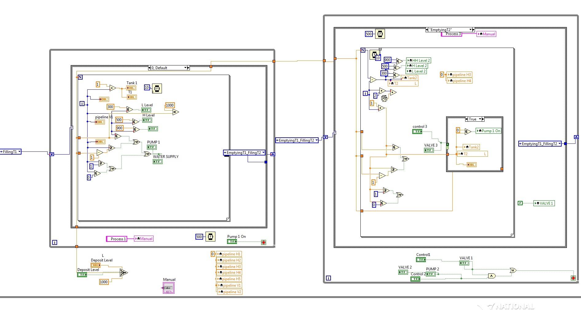This screenshot has height=310, width=581.
Task: Select the Add node fed by constant 1 near Tank 1
Action: click(x=113, y=88)
